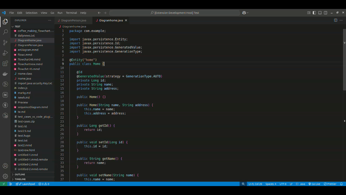This screenshot has width=346, height=195.
Task: Open the Manage gear settings icon
Action: click(5, 176)
